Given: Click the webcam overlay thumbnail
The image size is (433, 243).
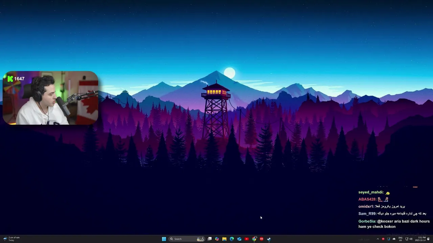Looking at the screenshot, I should pyautogui.click(x=50, y=98).
